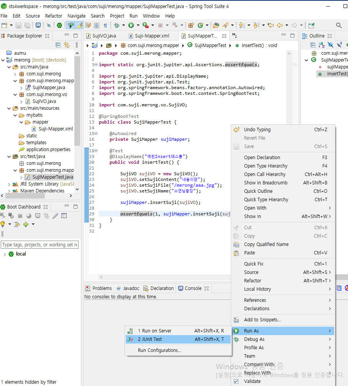Viewport: 348px width, 386px height.
Task: Click the toolbar Search magnifier icon
Action: [x=339, y=25]
